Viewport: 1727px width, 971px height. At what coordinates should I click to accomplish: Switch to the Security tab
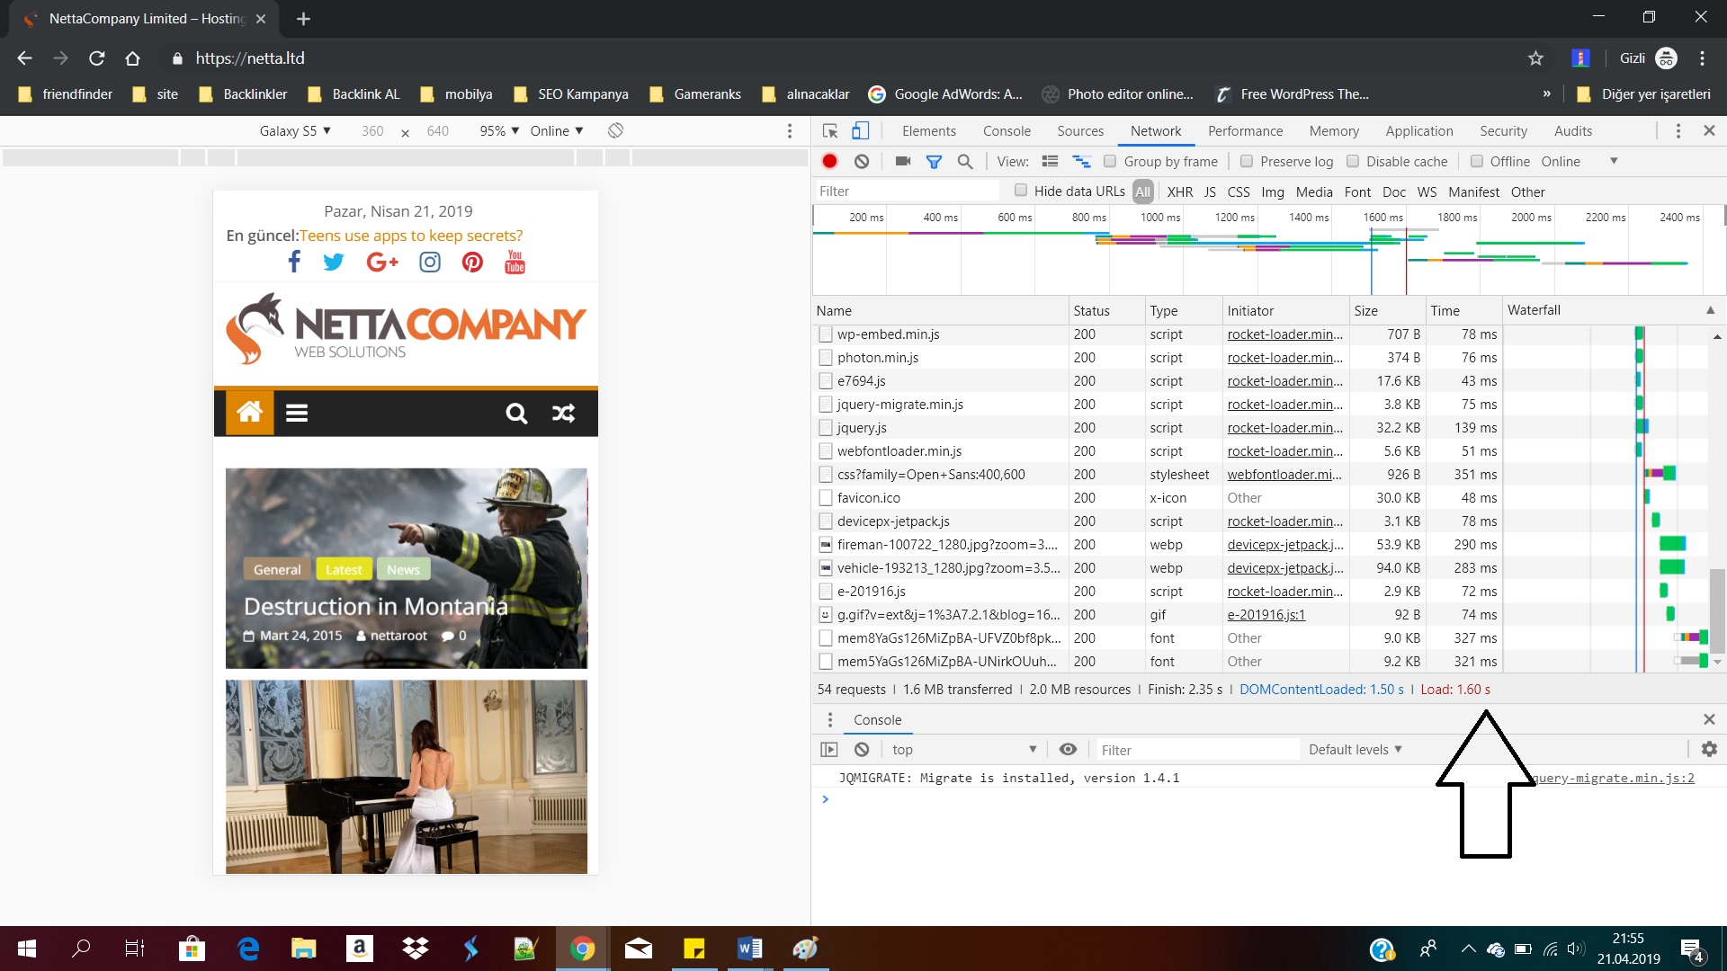pos(1503,131)
